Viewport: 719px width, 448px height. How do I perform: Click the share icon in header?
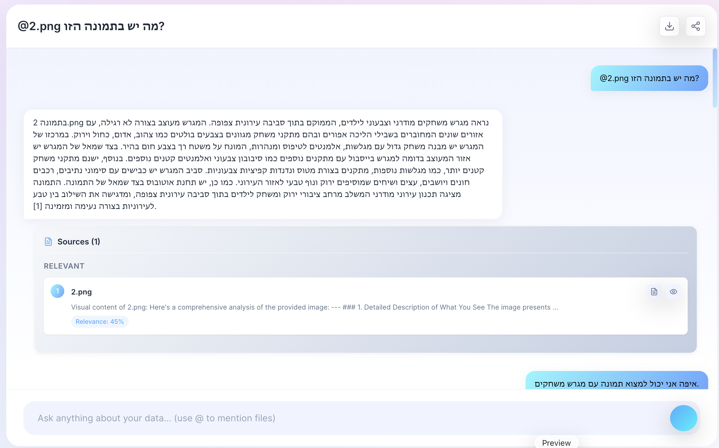695,26
